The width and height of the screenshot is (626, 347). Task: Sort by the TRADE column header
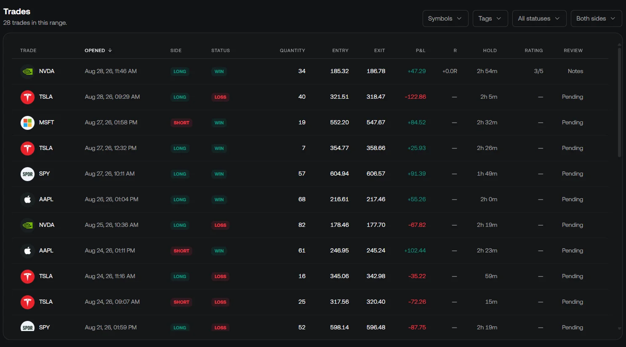tap(28, 50)
